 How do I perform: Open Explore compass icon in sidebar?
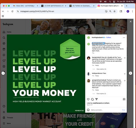pos(4,44)
